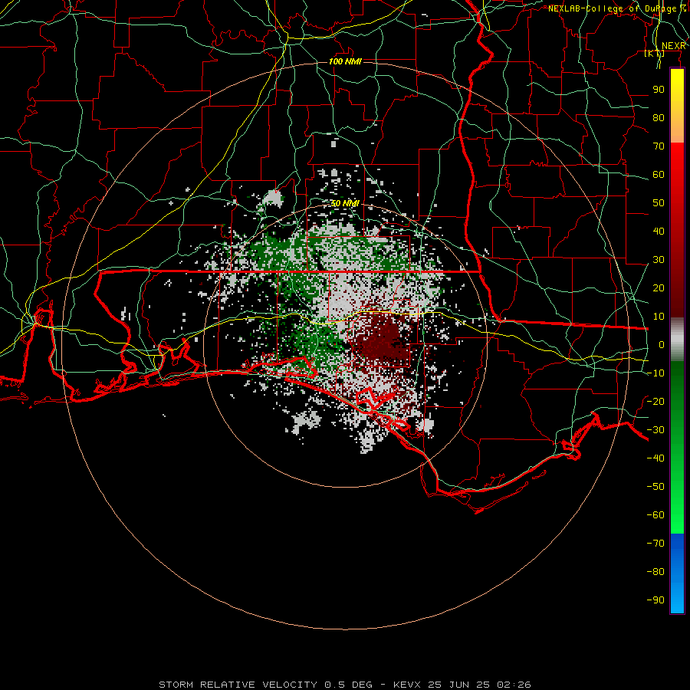Click the 0 value on velocity scale

click(662, 344)
